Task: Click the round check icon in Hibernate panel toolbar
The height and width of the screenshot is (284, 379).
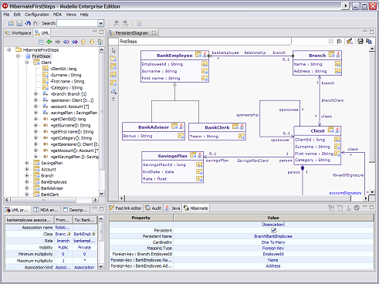Action: coord(357,208)
